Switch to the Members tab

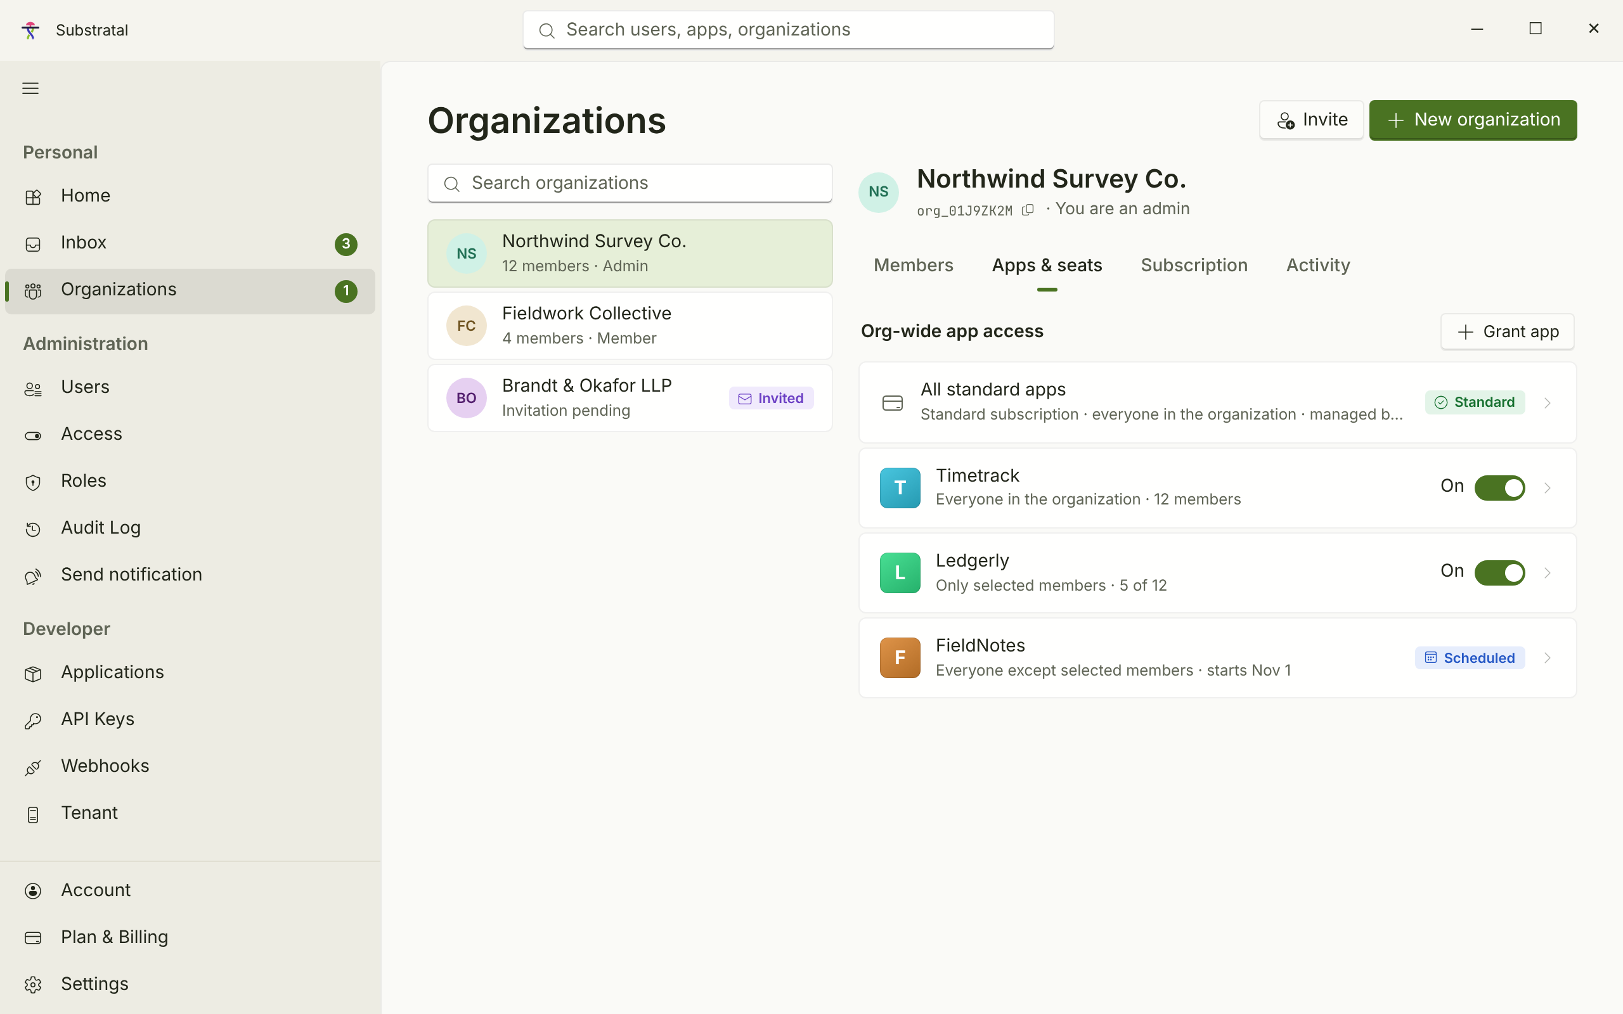click(913, 266)
